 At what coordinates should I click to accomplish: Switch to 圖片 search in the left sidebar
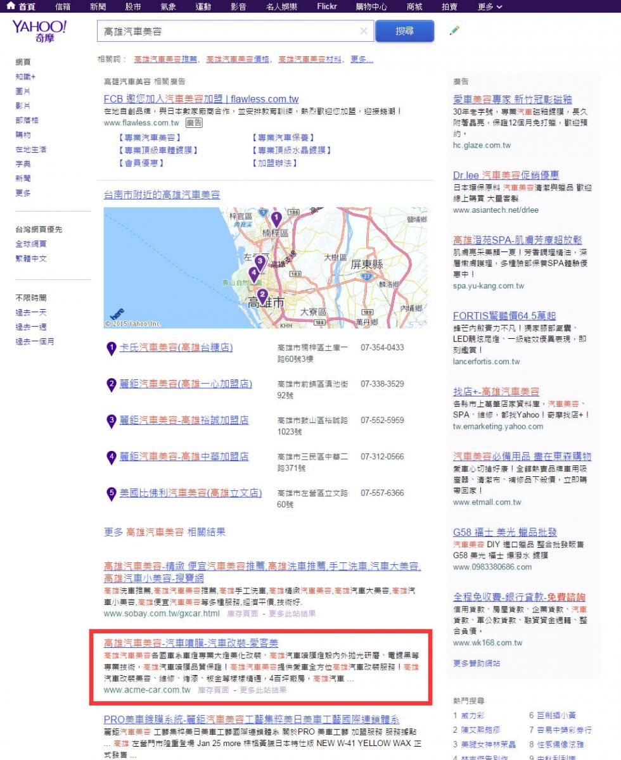coord(23,91)
